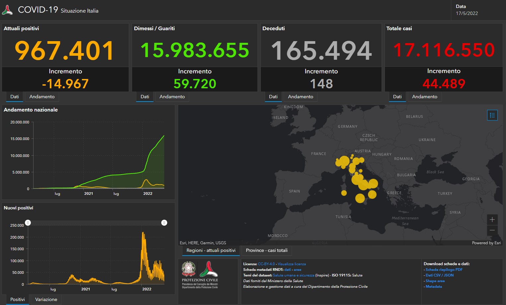The height and width of the screenshot is (305, 506).
Task: Select the yellow case marker over Sicily
Action: click(x=360, y=198)
